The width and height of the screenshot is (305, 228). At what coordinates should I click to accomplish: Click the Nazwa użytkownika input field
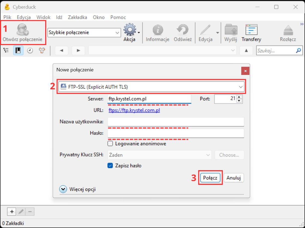point(176,122)
